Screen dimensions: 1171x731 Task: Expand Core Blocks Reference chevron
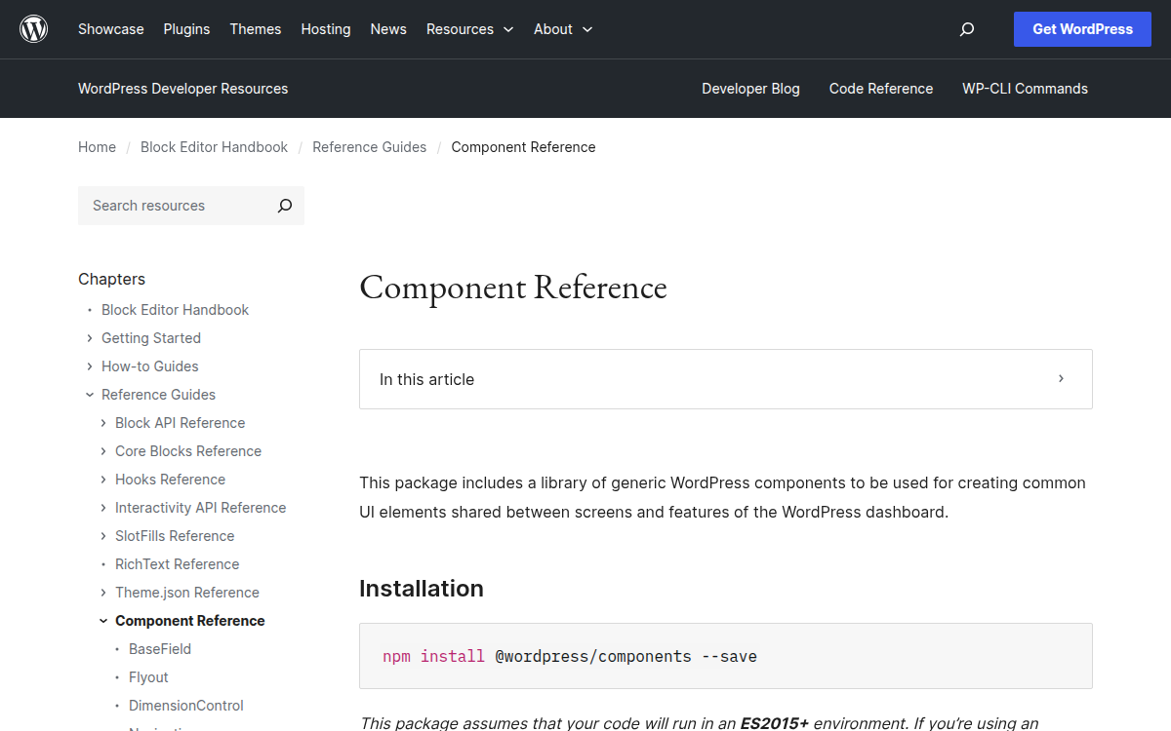point(103,451)
